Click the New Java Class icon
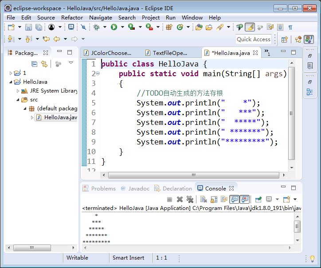Screen dimensions: 321x268 tap(180, 27)
